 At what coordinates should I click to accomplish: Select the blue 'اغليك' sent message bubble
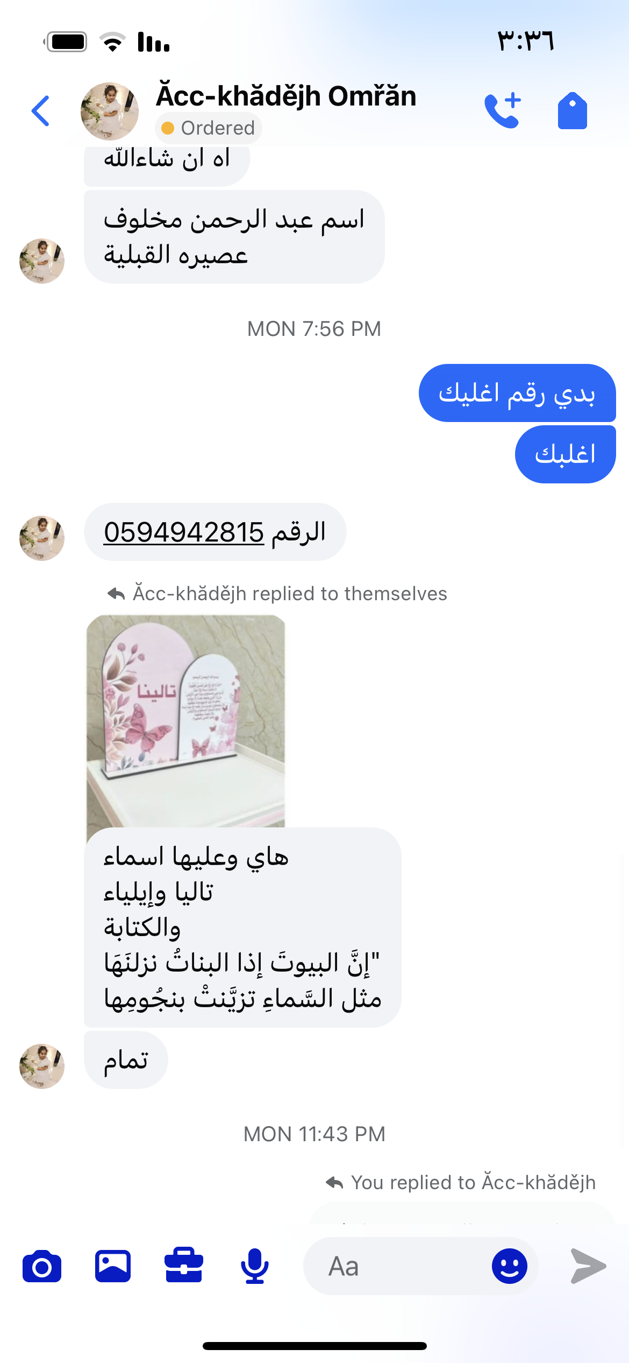pos(566,454)
